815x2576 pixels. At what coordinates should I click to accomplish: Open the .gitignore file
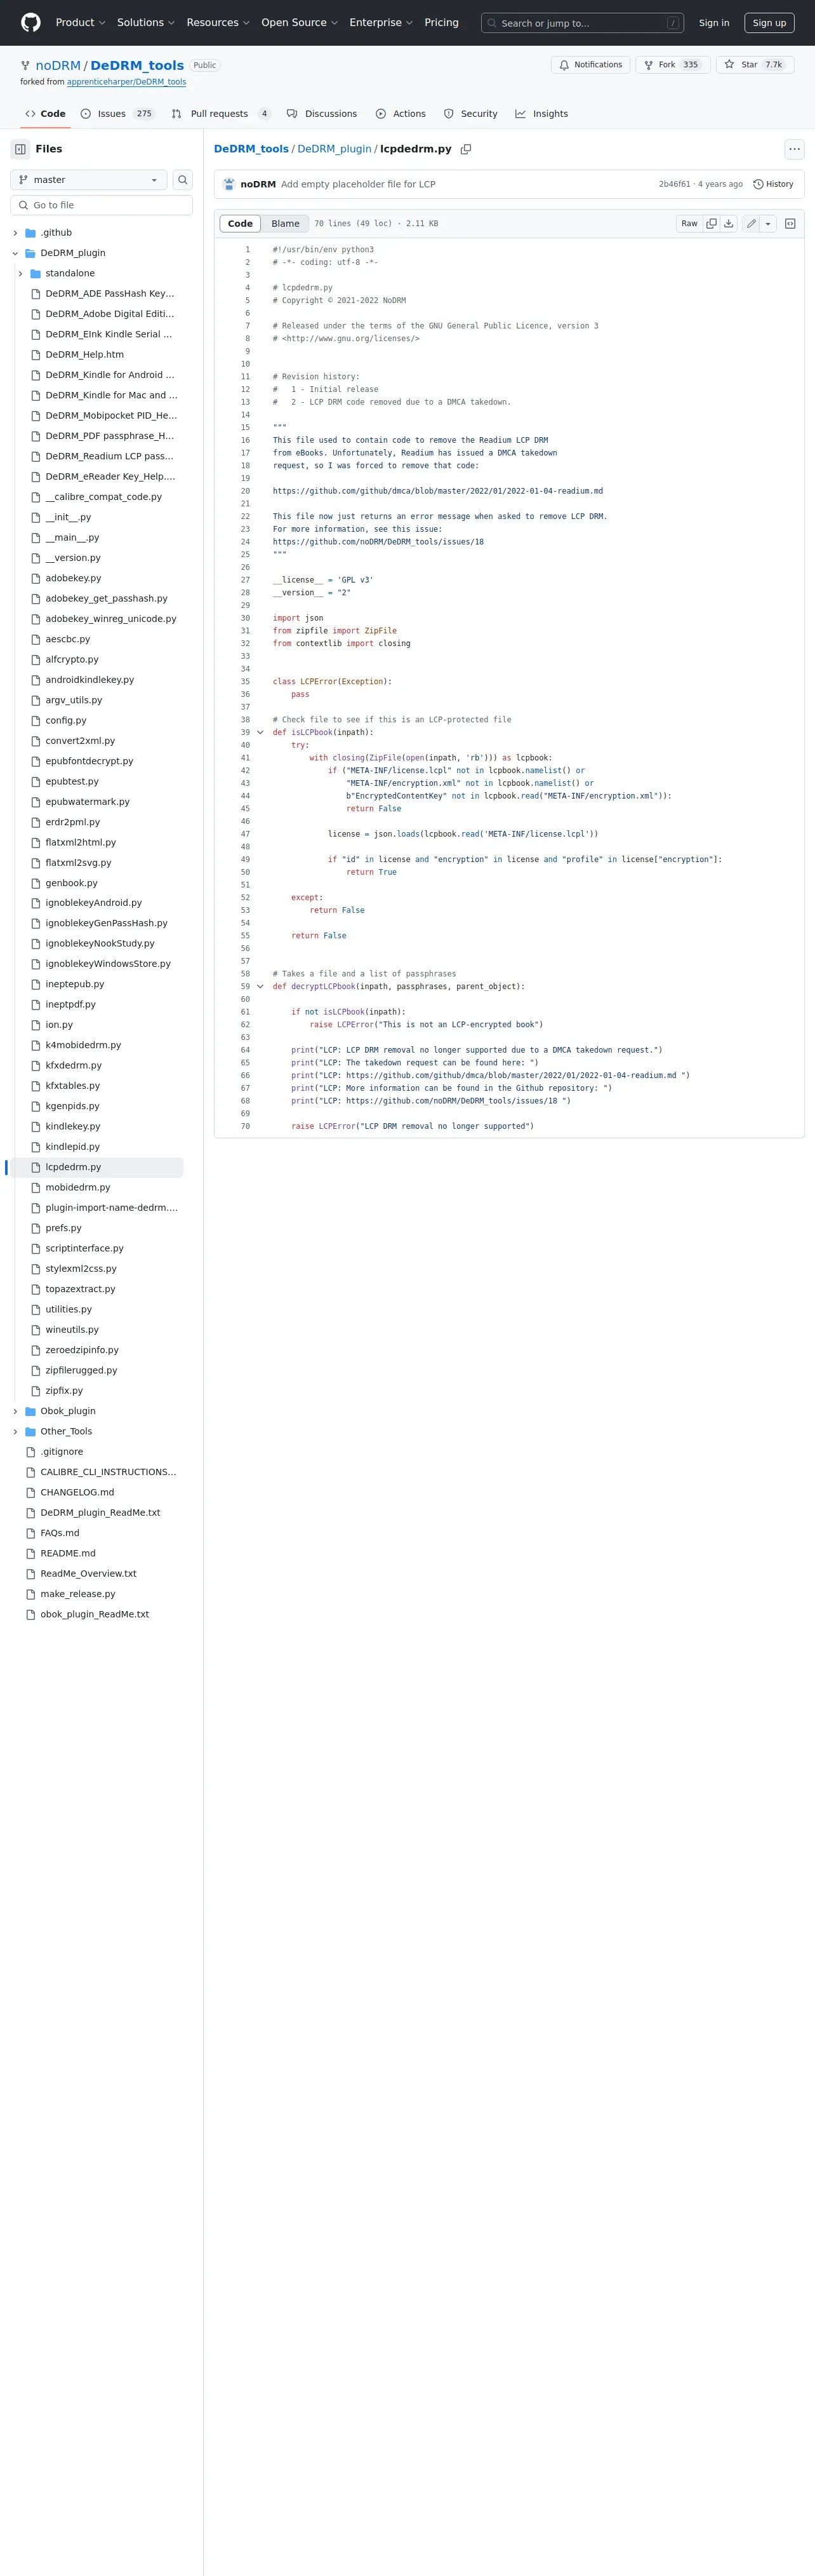(62, 1452)
